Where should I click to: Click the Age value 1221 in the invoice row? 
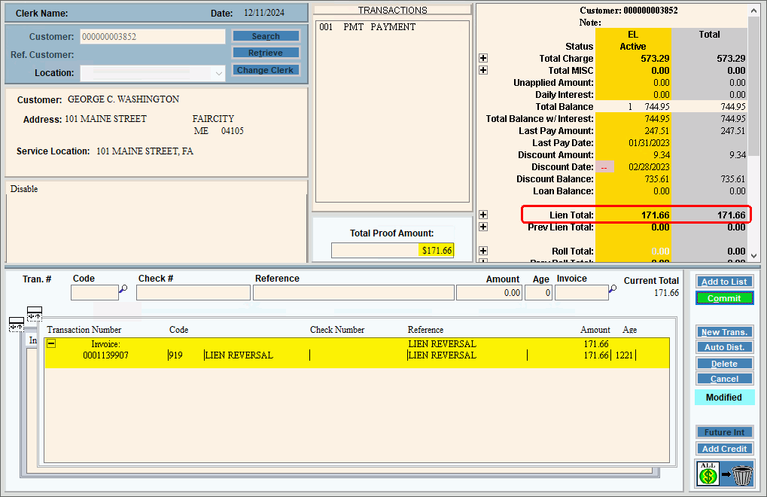pyautogui.click(x=624, y=355)
